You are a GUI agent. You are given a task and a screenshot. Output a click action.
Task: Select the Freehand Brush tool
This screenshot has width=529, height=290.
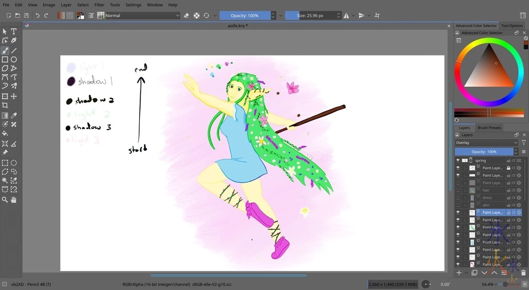click(5, 51)
